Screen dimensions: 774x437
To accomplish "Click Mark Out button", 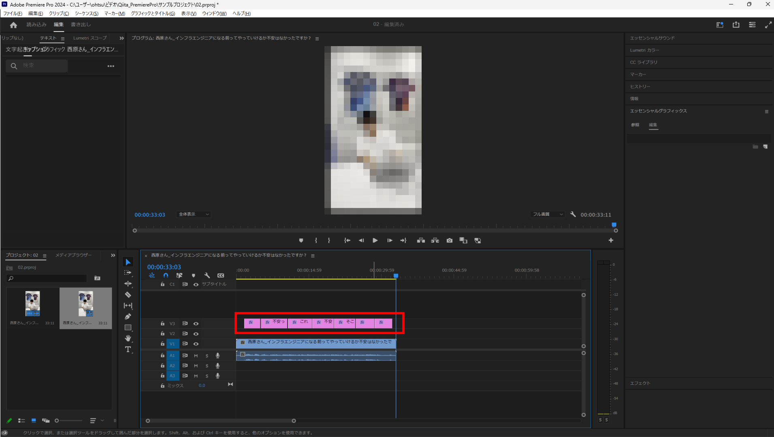I will [x=329, y=240].
